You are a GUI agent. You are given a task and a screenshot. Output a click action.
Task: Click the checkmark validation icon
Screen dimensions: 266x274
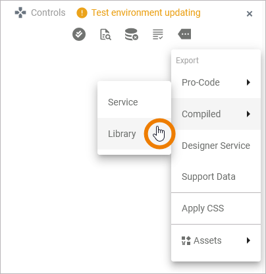[79, 34]
